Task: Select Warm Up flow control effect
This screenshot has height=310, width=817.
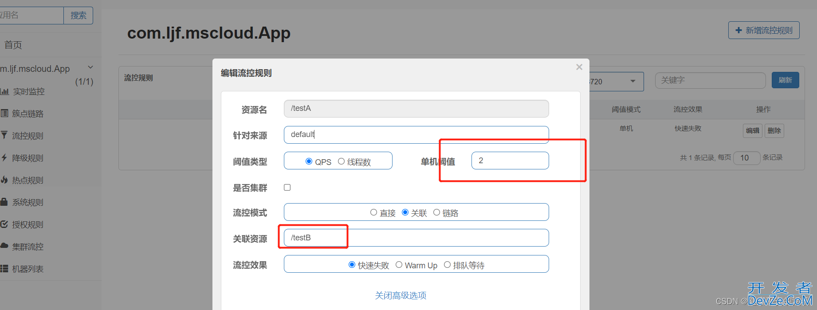Action: pos(399,265)
